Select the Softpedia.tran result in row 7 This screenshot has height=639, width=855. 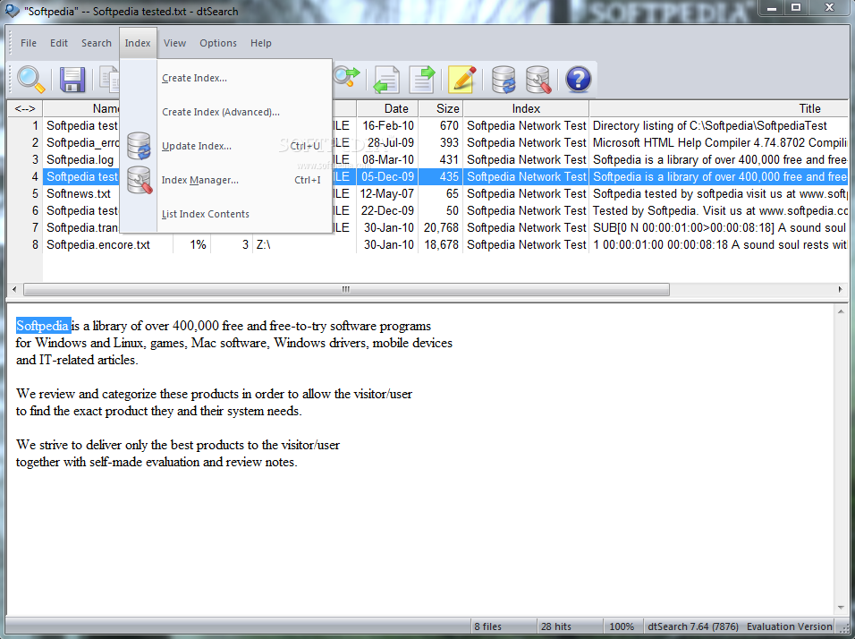[428, 227]
